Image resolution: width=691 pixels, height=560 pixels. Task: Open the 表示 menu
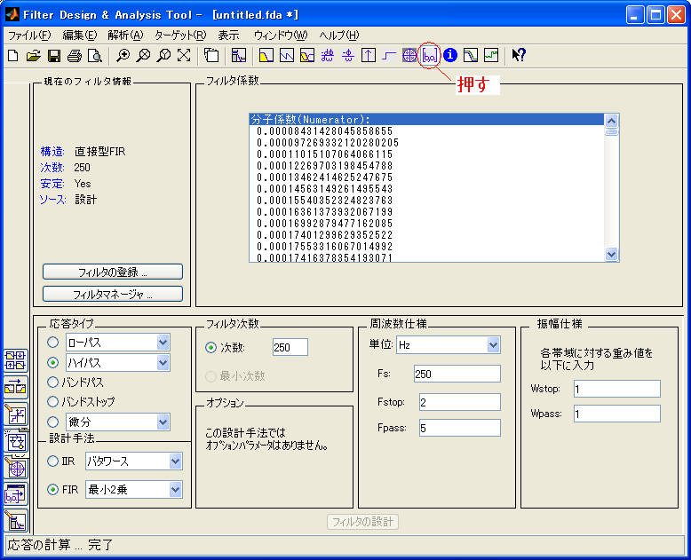[x=228, y=35]
